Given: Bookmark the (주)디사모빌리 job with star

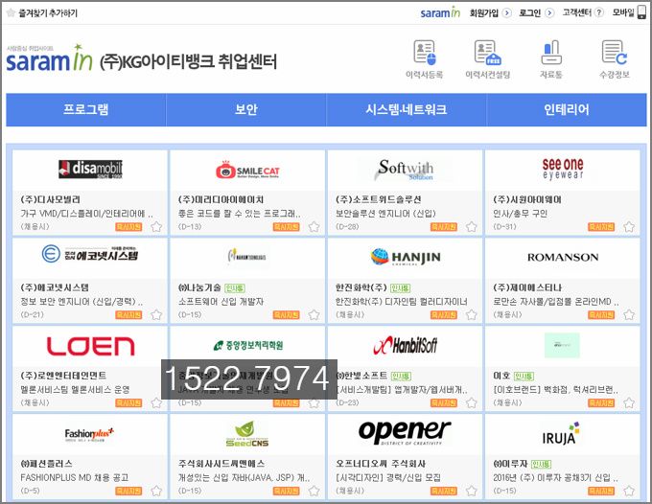Looking at the screenshot, I should tap(156, 227).
